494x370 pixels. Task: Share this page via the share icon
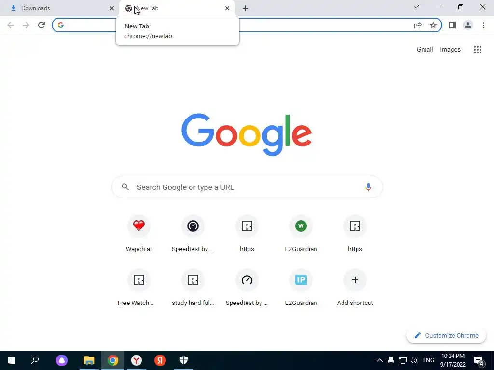pos(418,25)
